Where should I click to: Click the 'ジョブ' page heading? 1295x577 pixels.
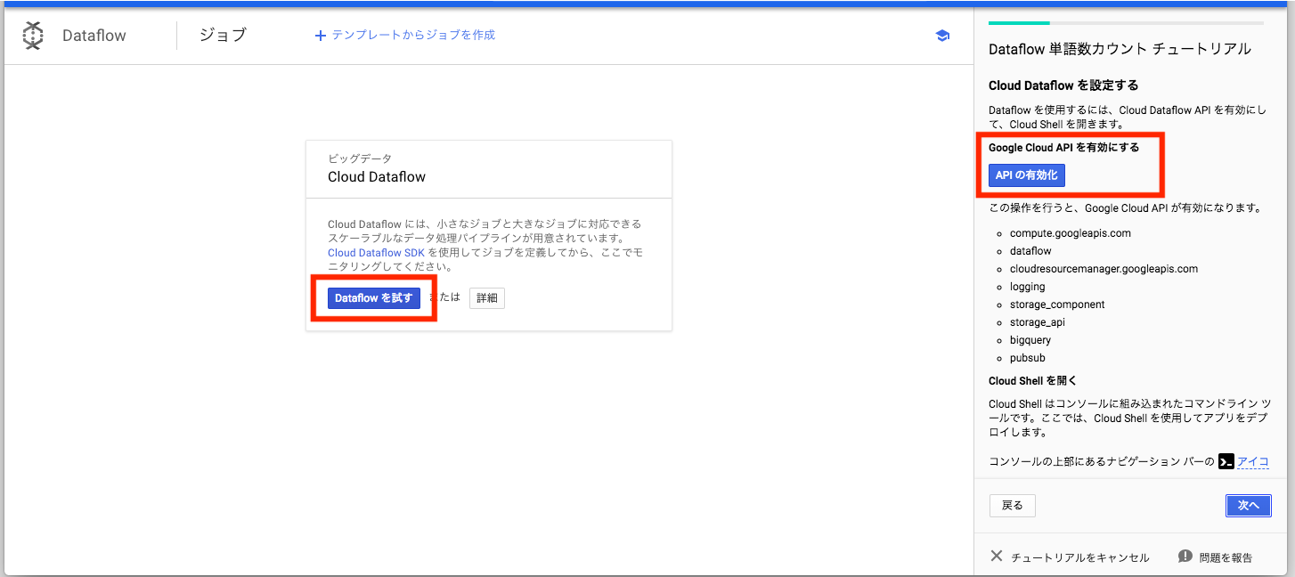click(x=223, y=36)
